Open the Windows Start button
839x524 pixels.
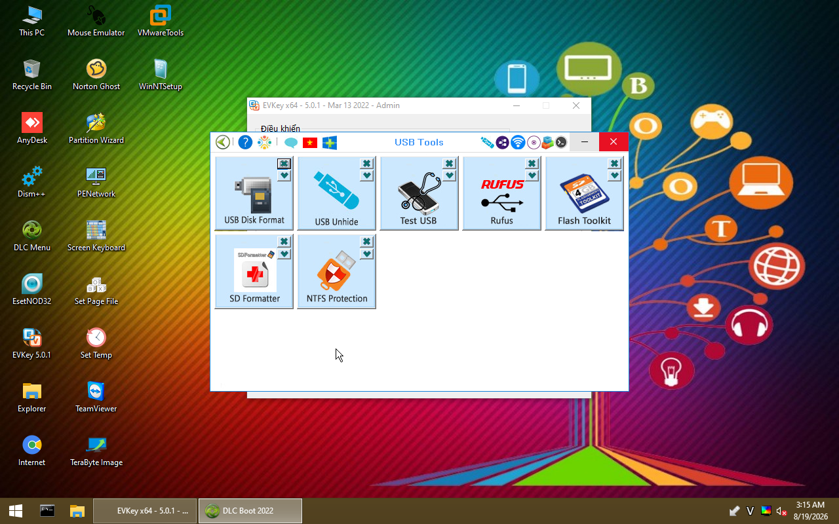click(16, 511)
